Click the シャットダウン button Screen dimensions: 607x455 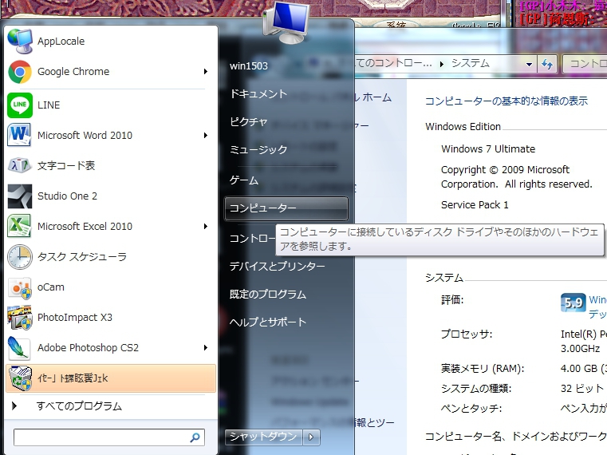(x=264, y=437)
